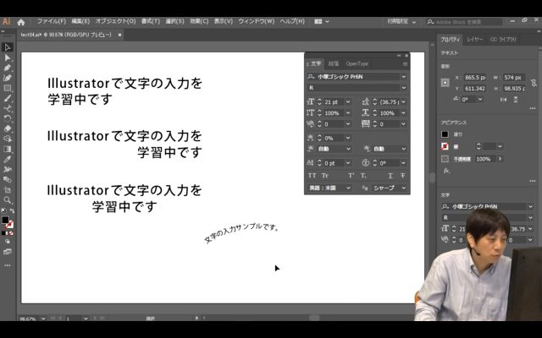Open the workspace 初期設定 switcher
542x338 pixels.
[401, 22]
